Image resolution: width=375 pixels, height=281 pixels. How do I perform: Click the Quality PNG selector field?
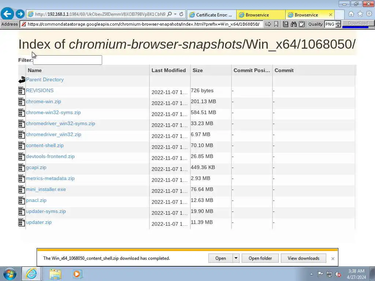[330, 24]
